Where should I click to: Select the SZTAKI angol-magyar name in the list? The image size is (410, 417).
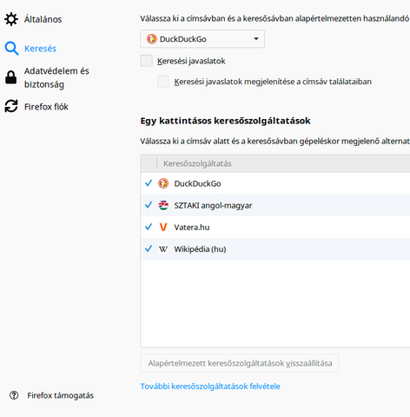click(213, 206)
